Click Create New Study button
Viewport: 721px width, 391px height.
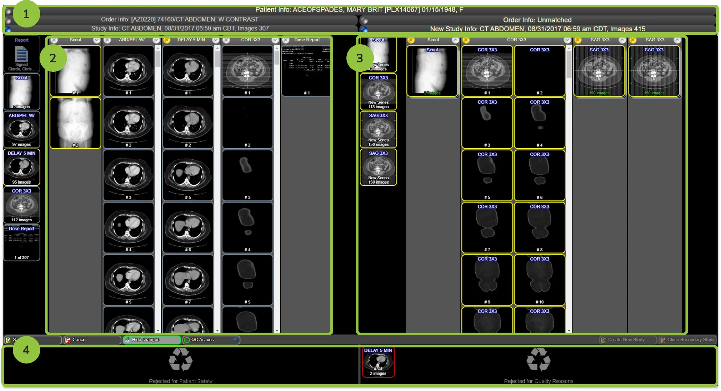pos(628,340)
